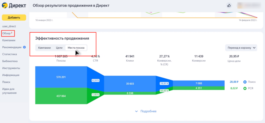Click the Подробнее link
The image size is (265, 123).
point(148,111)
